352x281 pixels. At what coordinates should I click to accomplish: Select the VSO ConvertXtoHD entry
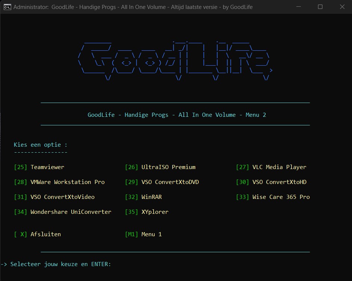(x=279, y=182)
